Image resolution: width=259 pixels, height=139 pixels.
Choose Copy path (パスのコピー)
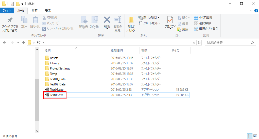coord(51,23)
